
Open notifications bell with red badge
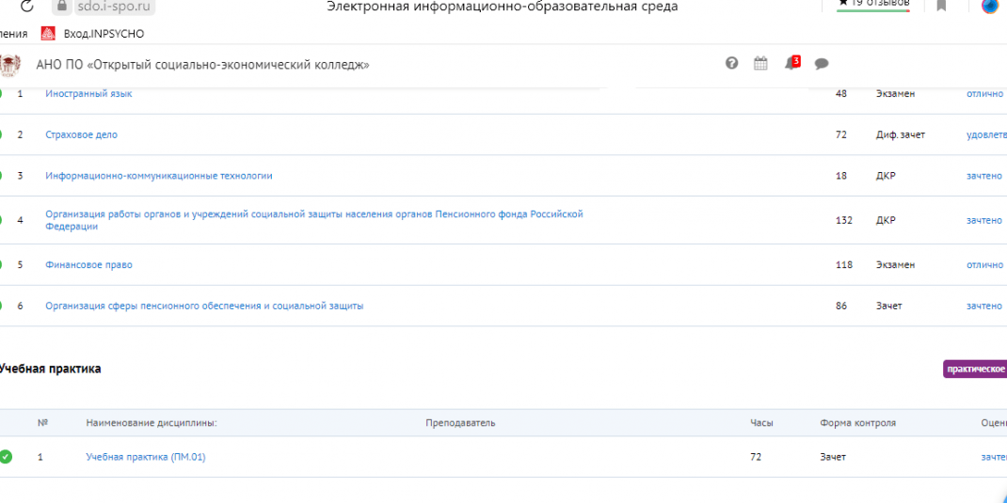coord(791,63)
